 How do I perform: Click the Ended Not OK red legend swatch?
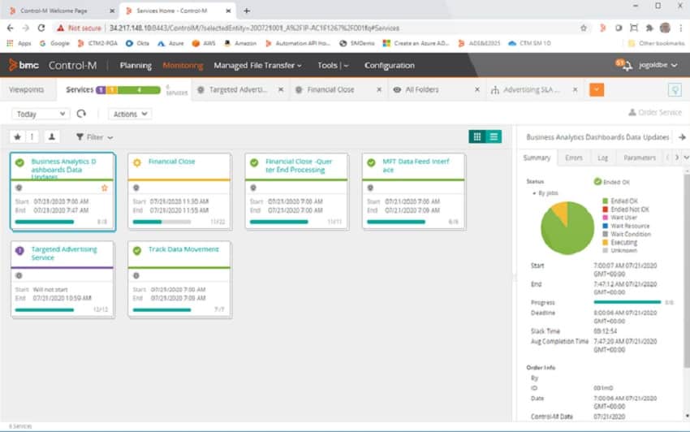(605, 210)
